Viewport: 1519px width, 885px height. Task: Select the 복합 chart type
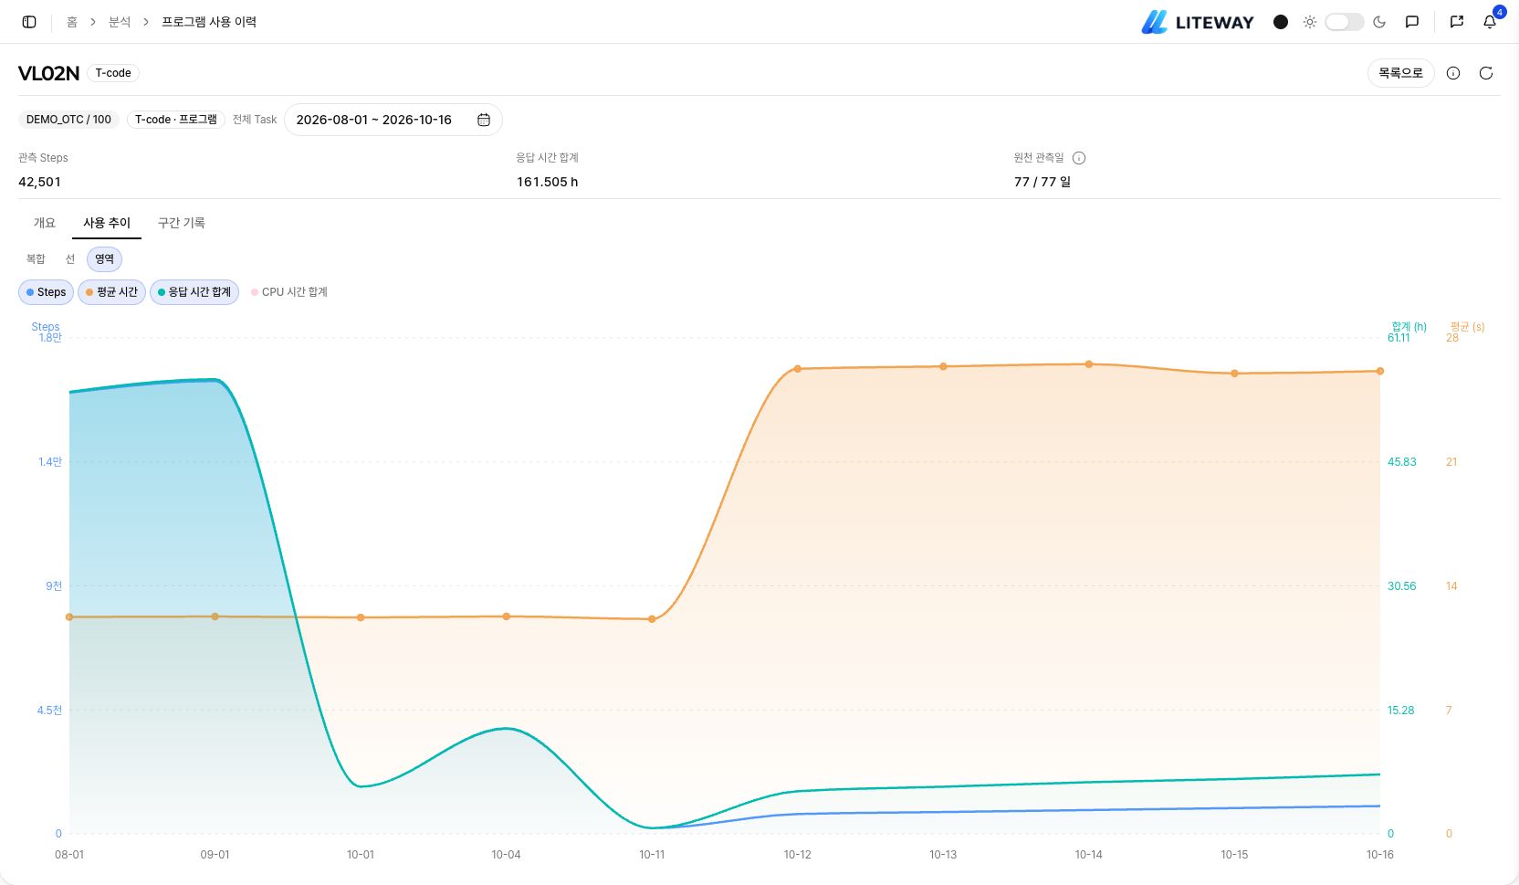(x=36, y=259)
